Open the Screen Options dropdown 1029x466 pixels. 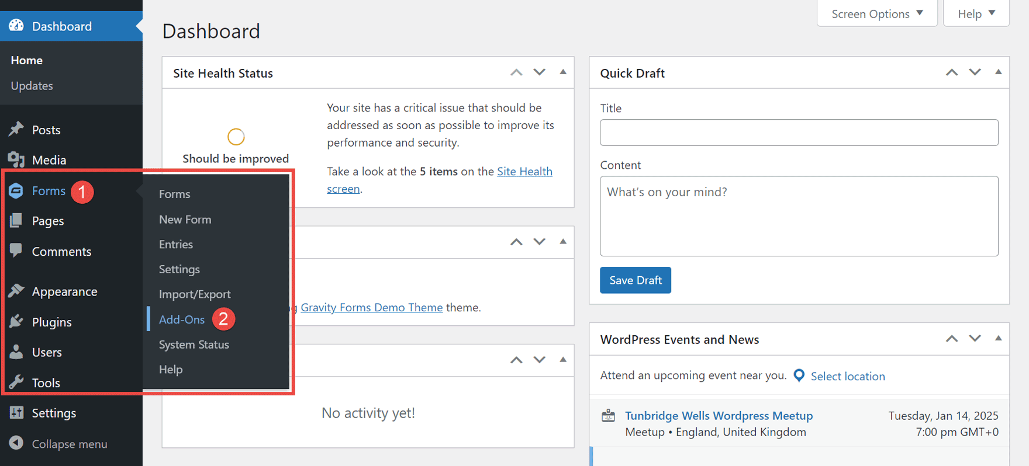[x=877, y=13]
